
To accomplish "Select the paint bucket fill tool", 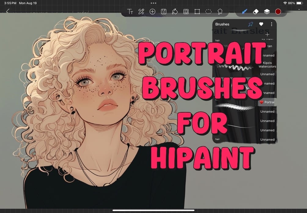I will [x=175, y=12].
